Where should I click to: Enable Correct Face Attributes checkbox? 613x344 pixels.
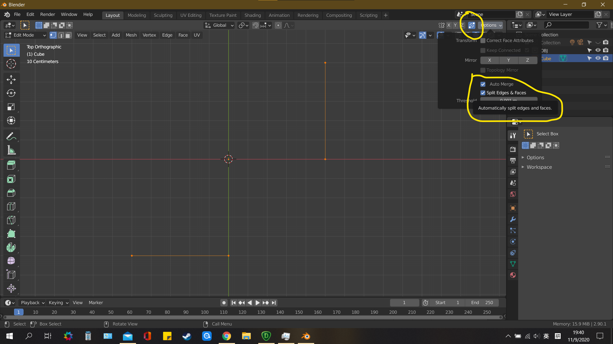(x=483, y=40)
